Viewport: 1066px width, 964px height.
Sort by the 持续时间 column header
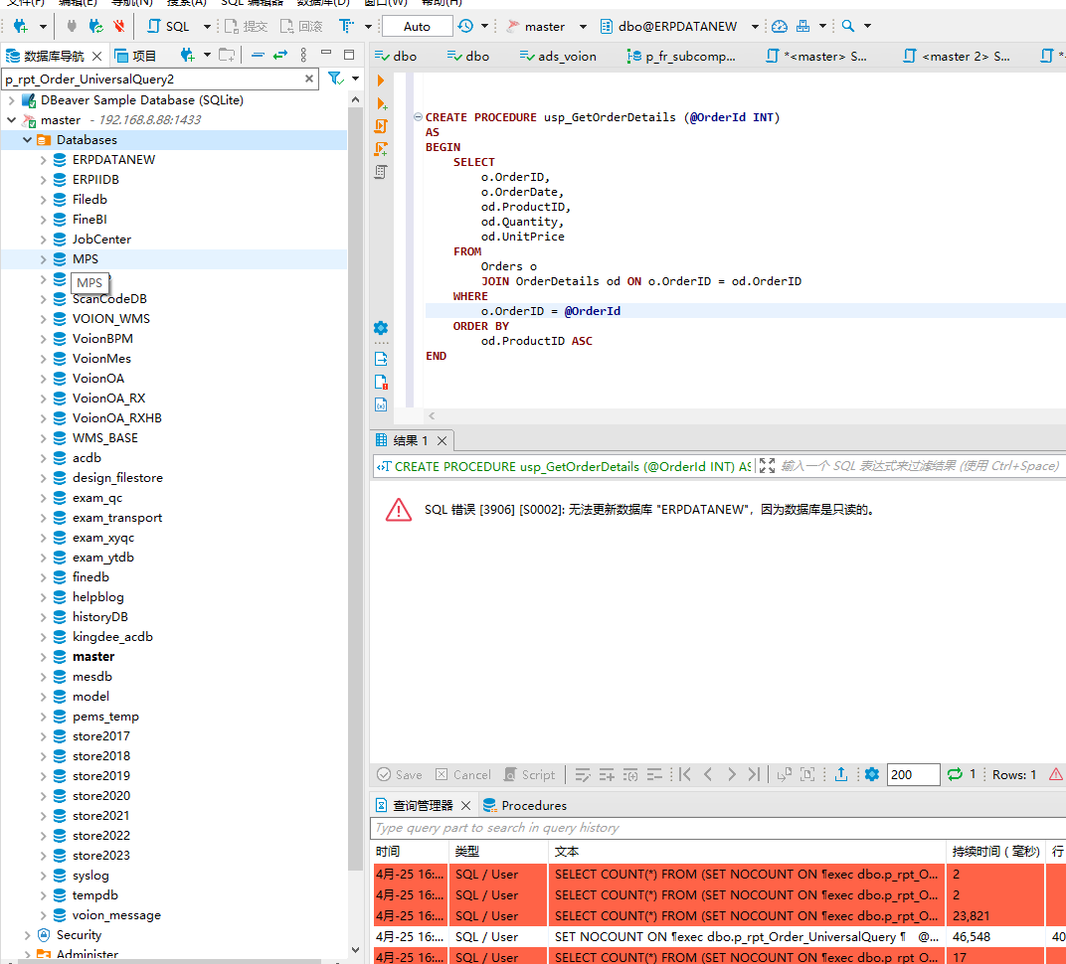pos(996,852)
